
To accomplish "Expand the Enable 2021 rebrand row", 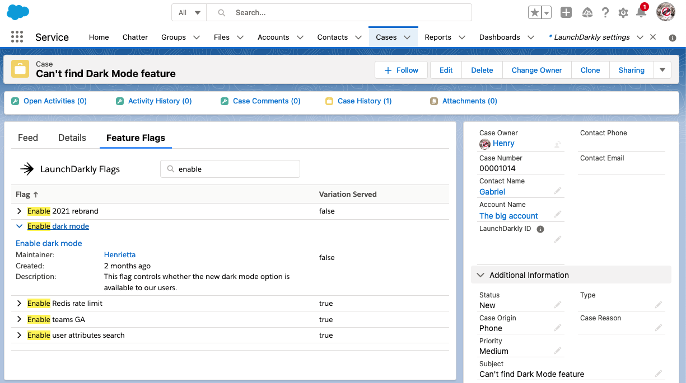I will click(x=20, y=211).
